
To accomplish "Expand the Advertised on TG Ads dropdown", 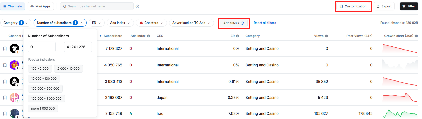I will [191, 23].
